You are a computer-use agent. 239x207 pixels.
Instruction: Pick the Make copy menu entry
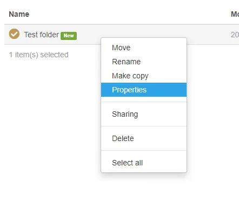pyautogui.click(x=144, y=76)
